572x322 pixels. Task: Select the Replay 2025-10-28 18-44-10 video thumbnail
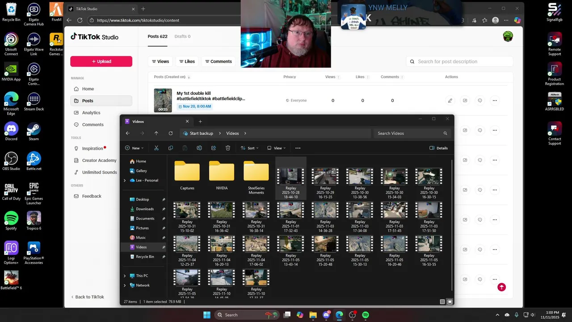[290, 177]
